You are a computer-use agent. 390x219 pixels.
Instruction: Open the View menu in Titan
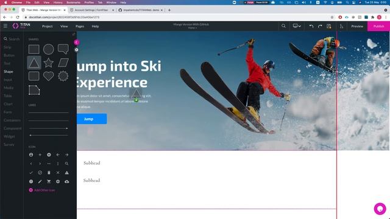tap(64, 26)
